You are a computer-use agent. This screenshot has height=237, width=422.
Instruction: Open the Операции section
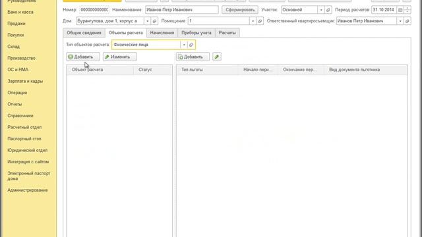pos(17,93)
